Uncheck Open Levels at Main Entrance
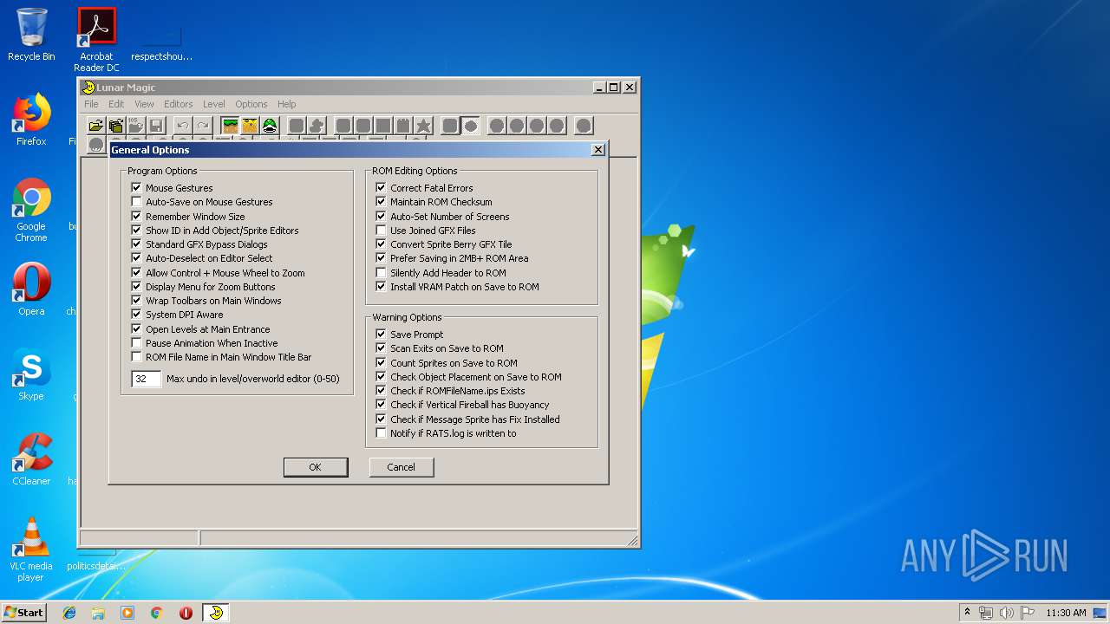The image size is (1110, 624). [136, 329]
